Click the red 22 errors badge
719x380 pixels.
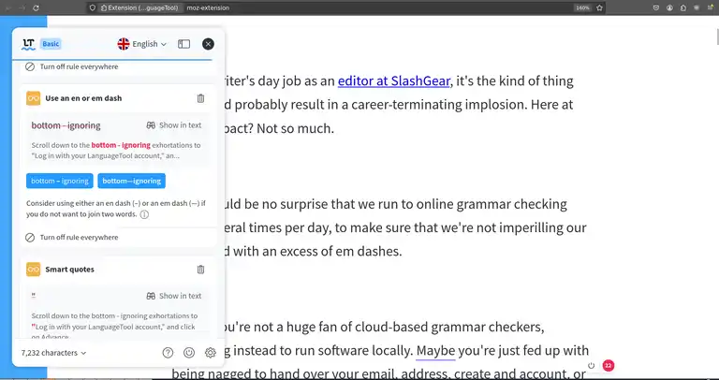(608, 365)
